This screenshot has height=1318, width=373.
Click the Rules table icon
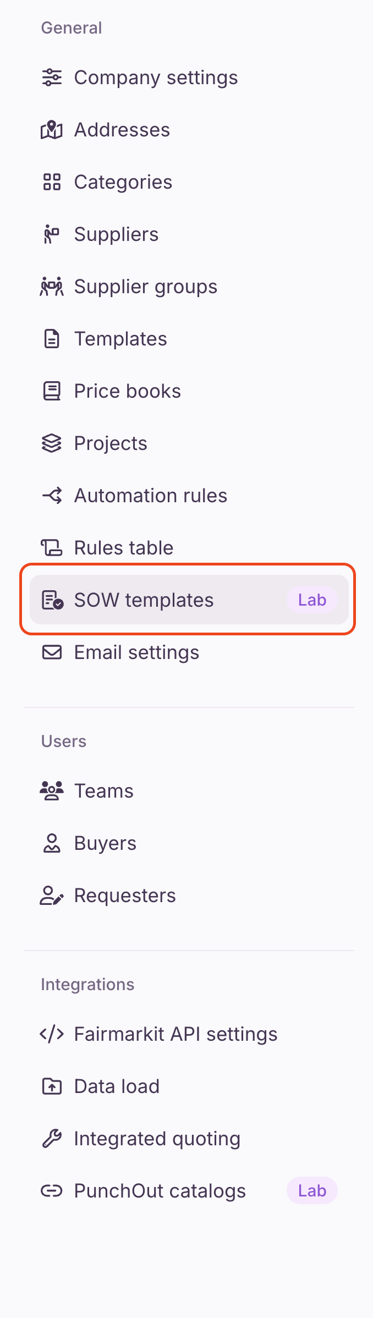(52, 548)
